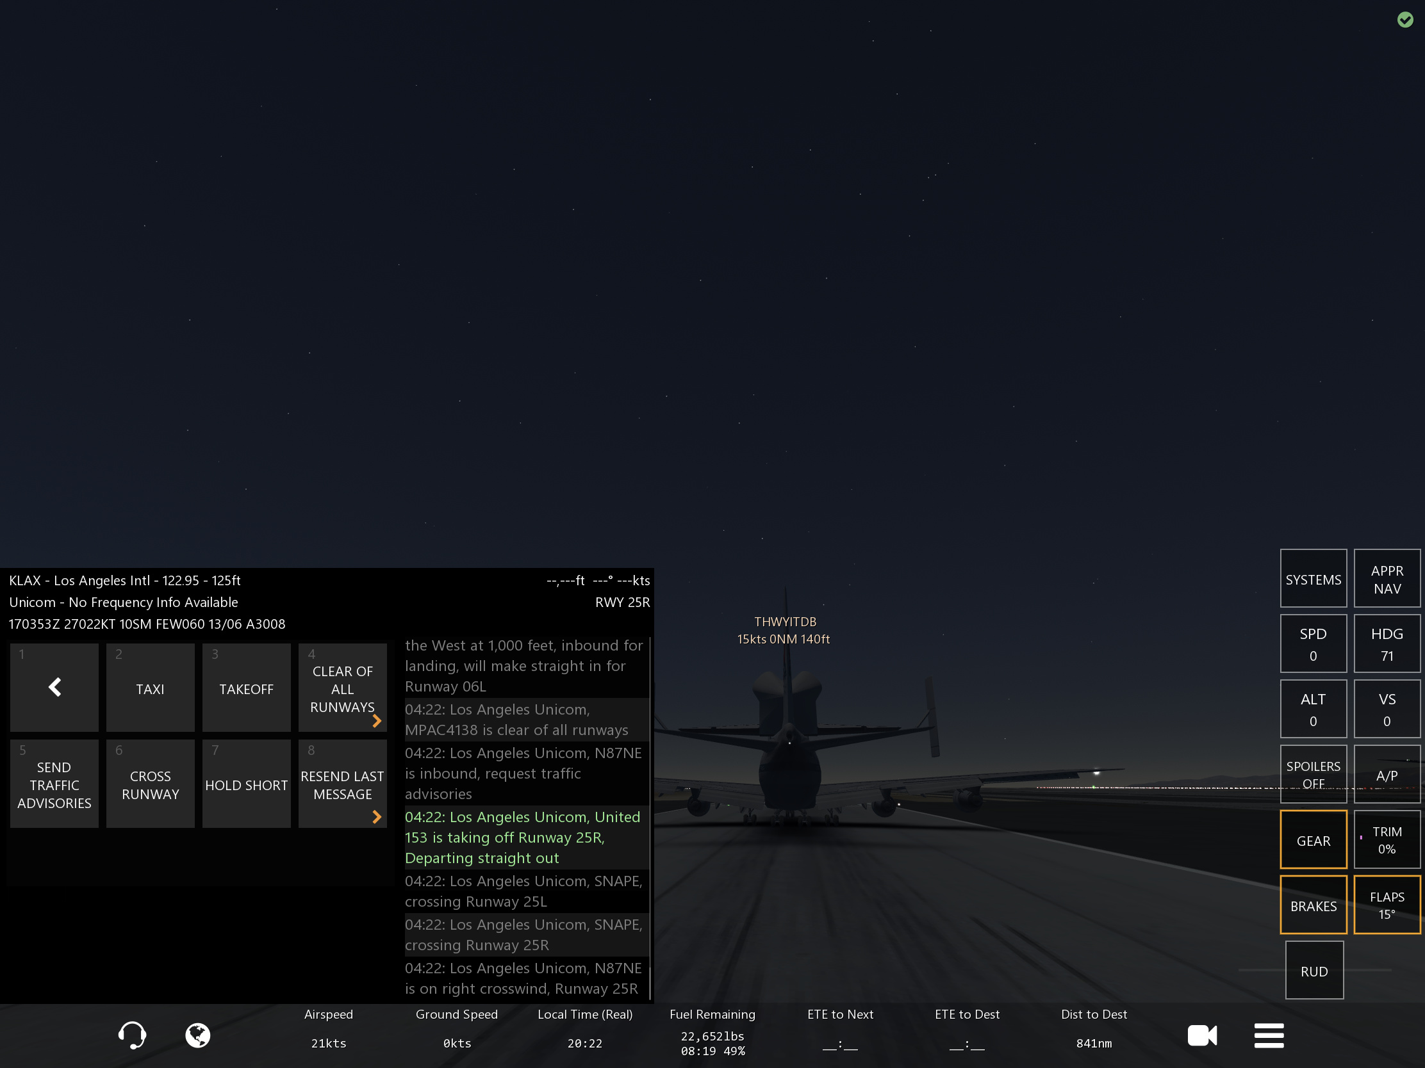
Task: Click the green connection status checkmark
Action: click(1404, 20)
